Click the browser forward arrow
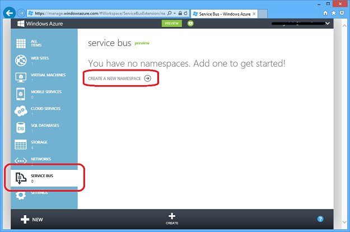 [x=21, y=13]
